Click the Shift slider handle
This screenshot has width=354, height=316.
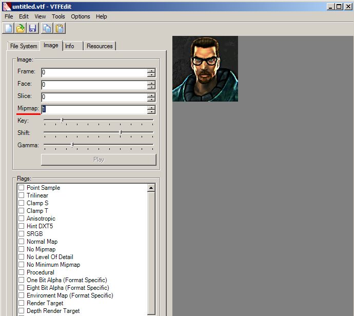121,132
